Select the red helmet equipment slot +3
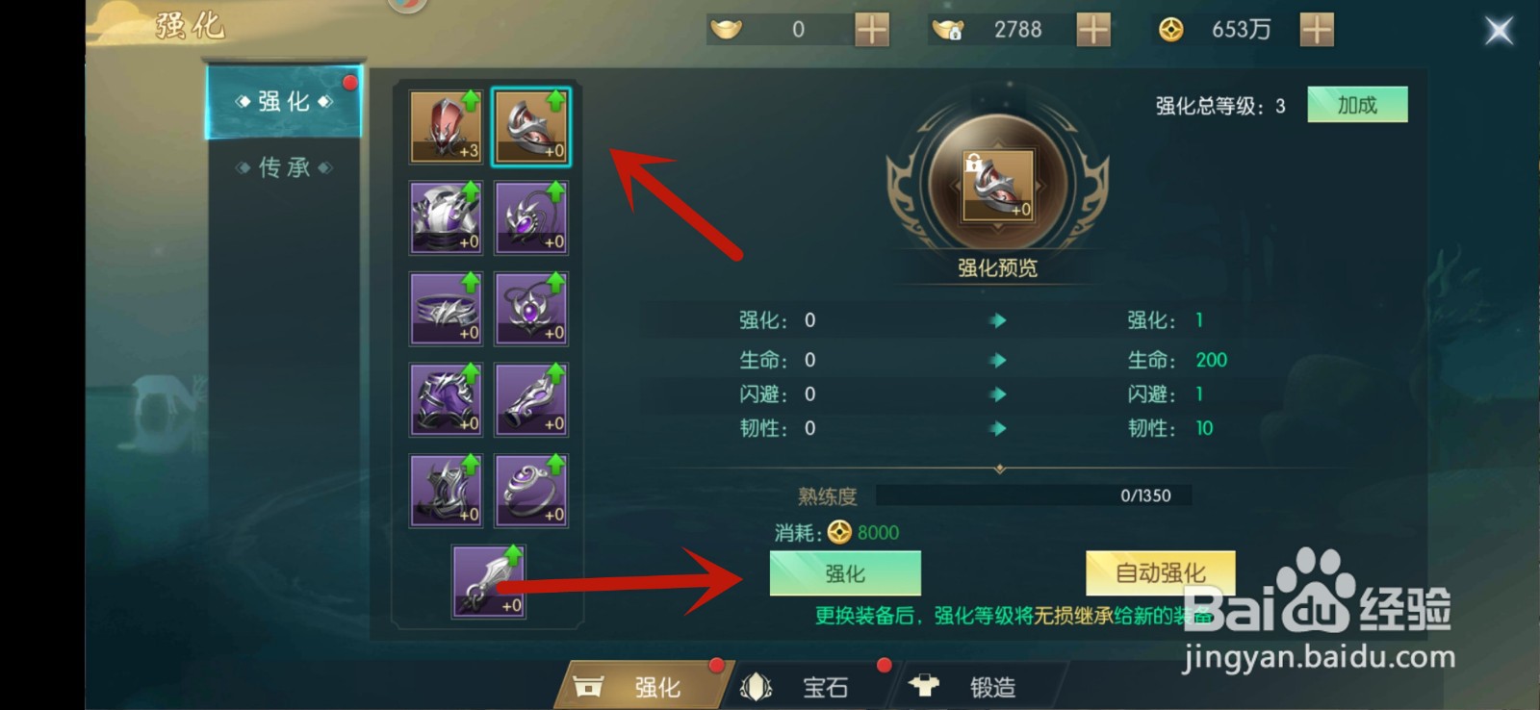Viewport: 1540px width, 710px height. (446, 127)
